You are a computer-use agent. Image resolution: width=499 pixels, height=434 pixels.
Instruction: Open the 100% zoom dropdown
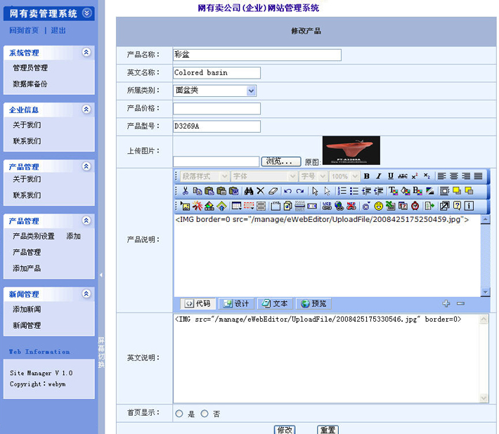tap(344, 176)
